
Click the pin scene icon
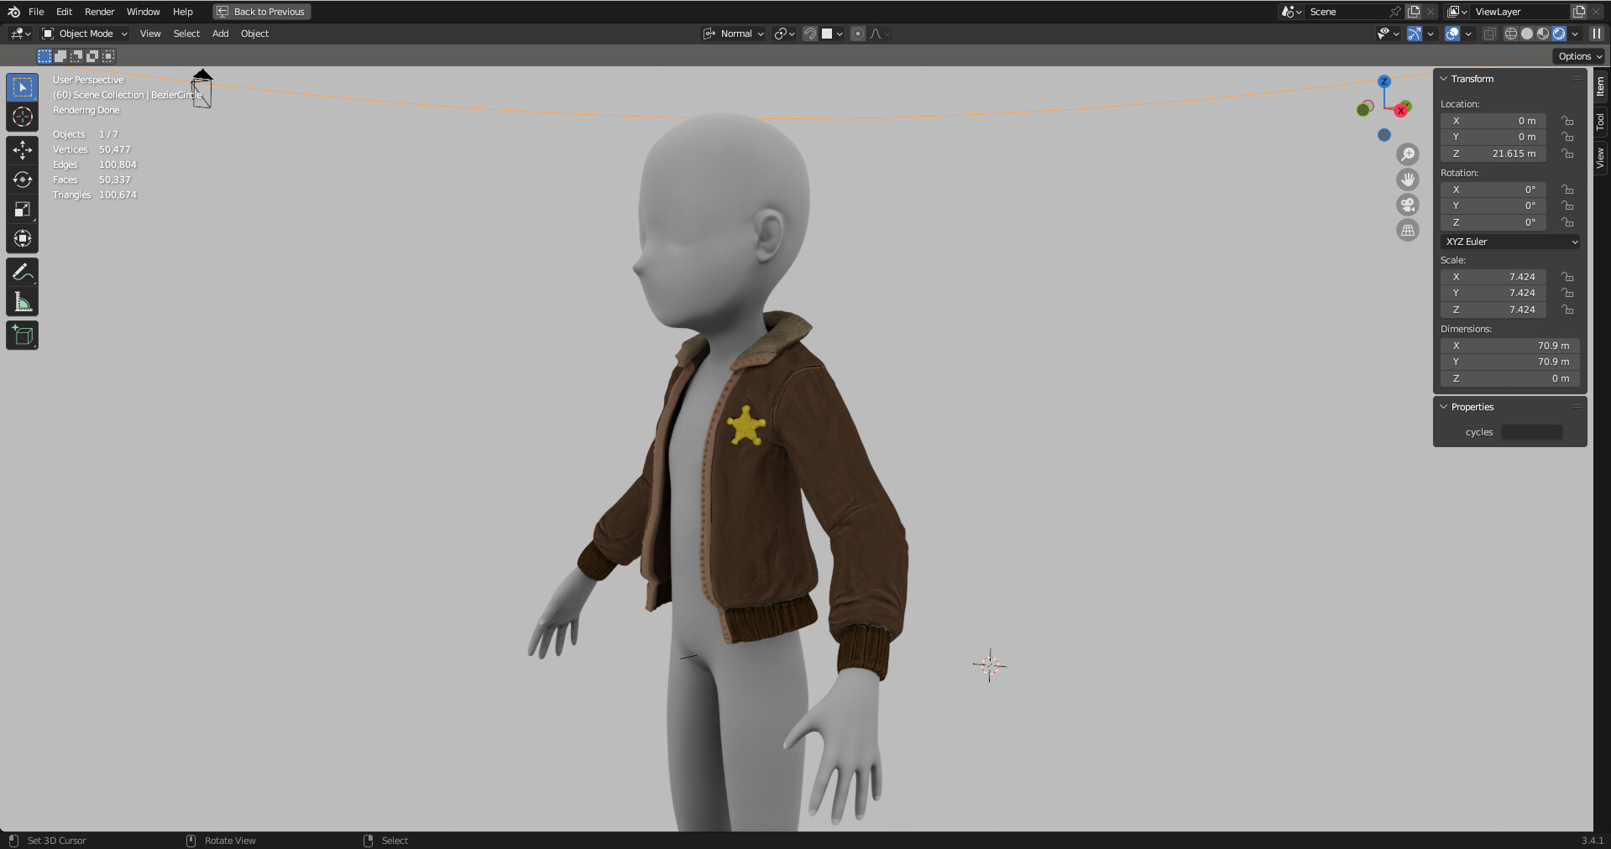point(1395,12)
